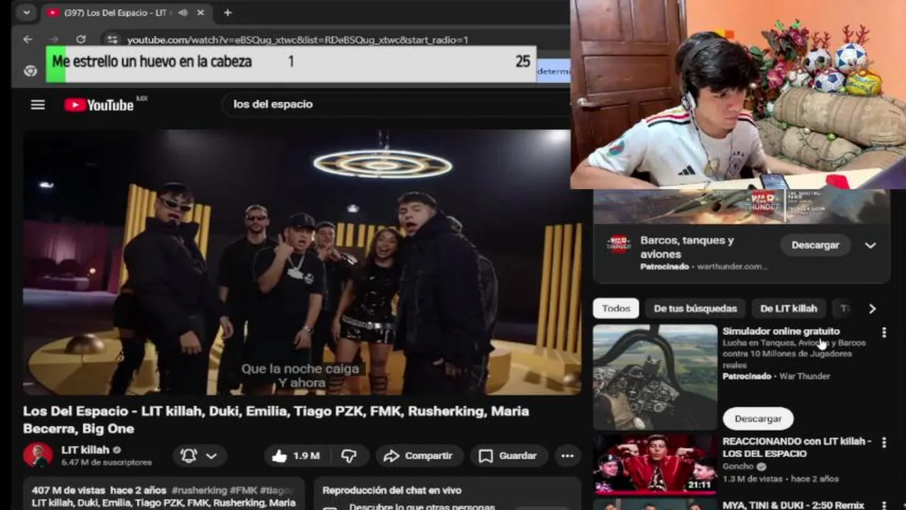906x510 pixels.
Task: Open LIT killah channel avatar
Action: [x=38, y=455]
